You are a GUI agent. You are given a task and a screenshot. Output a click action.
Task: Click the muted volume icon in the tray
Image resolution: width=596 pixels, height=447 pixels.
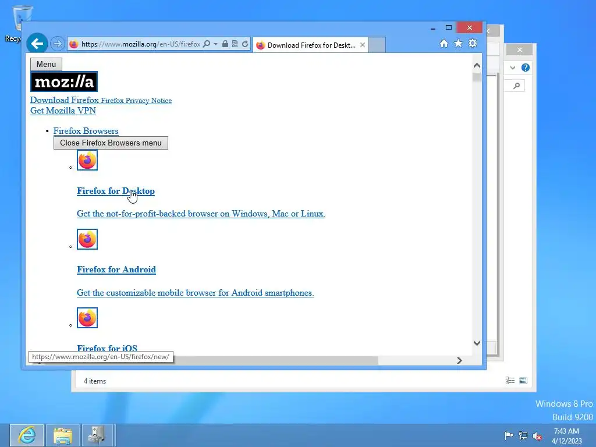(x=537, y=436)
